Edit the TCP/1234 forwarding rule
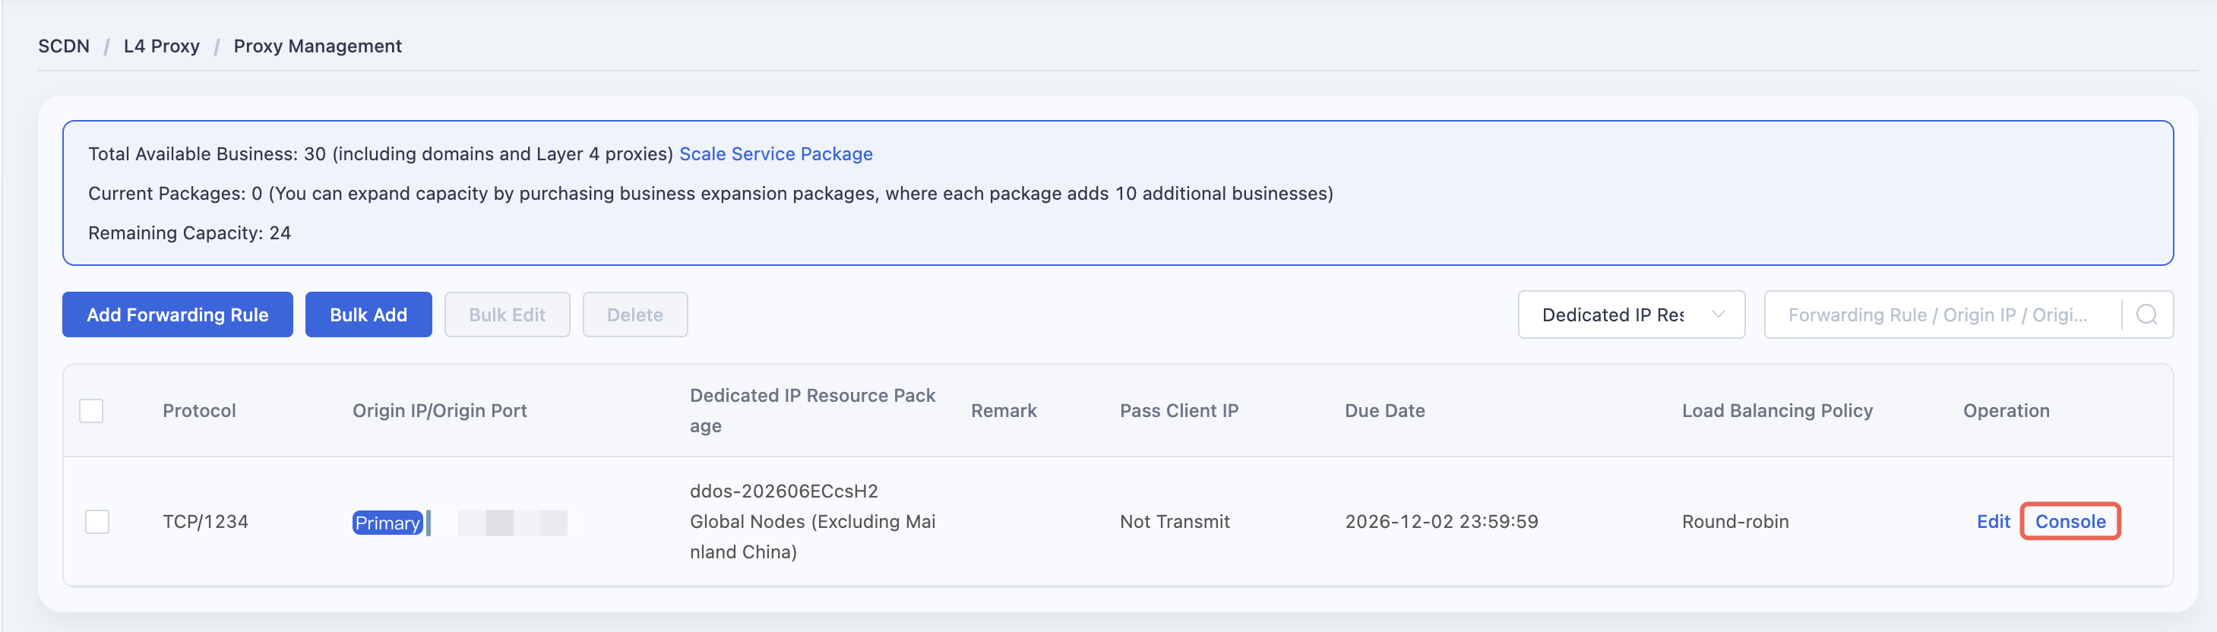 [x=1993, y=522]
